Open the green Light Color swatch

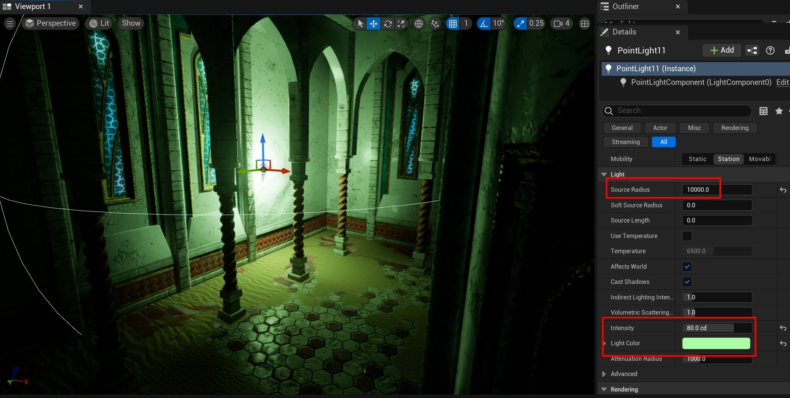pyautogui.click(x=716, y=343)
